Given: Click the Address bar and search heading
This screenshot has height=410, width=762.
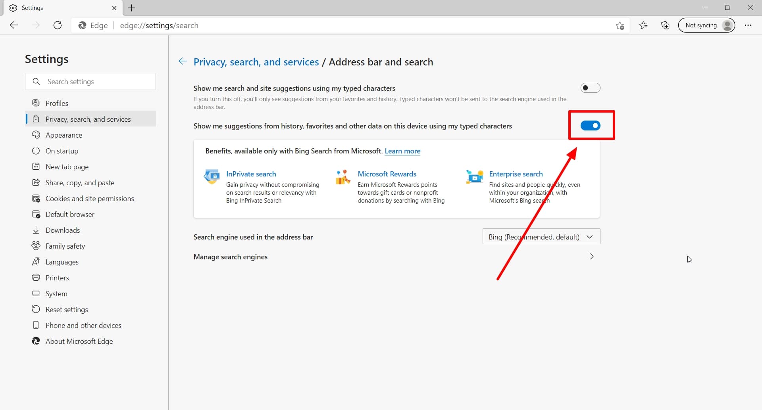Looking at the screenshot, I should tap(381, 62).
